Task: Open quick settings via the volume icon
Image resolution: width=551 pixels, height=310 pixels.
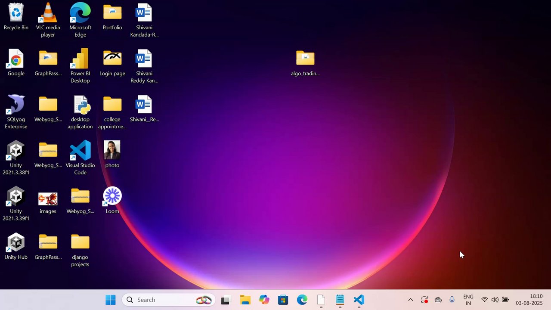Action: pyautogui.click(x=495, y=300)
